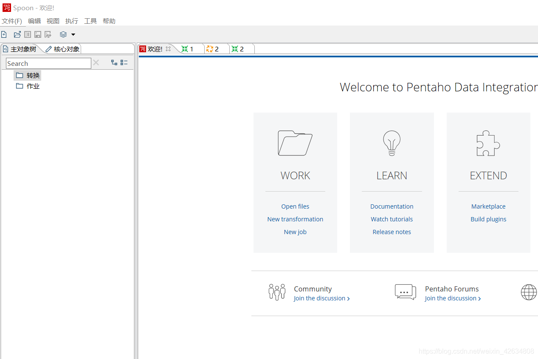Open the Watch tutorials link

click(x=392, y=219)
